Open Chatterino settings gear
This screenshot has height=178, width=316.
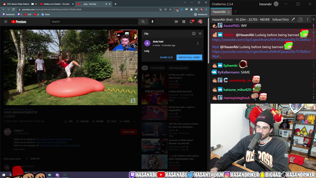[x=276, y=4]
